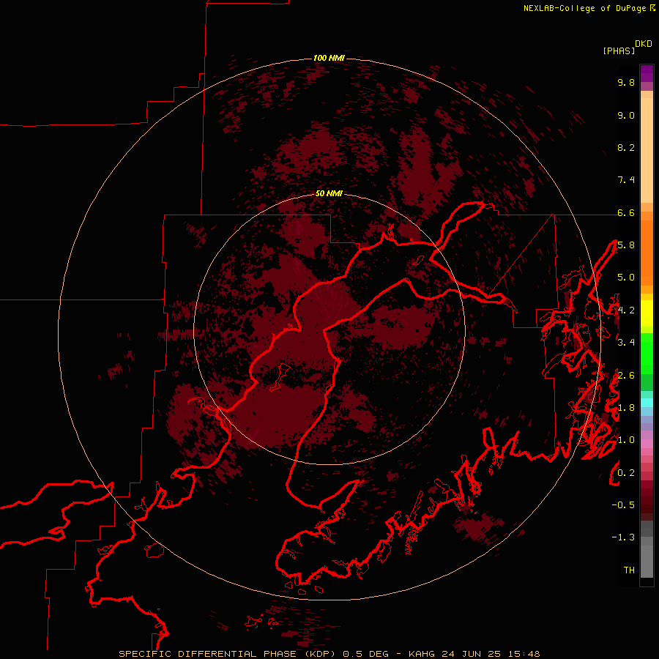Image resolution: width=659 pixels, height=659 pixels.
Task: Click the -0.5 value on the color scale
Action: (x=623, y=505)
